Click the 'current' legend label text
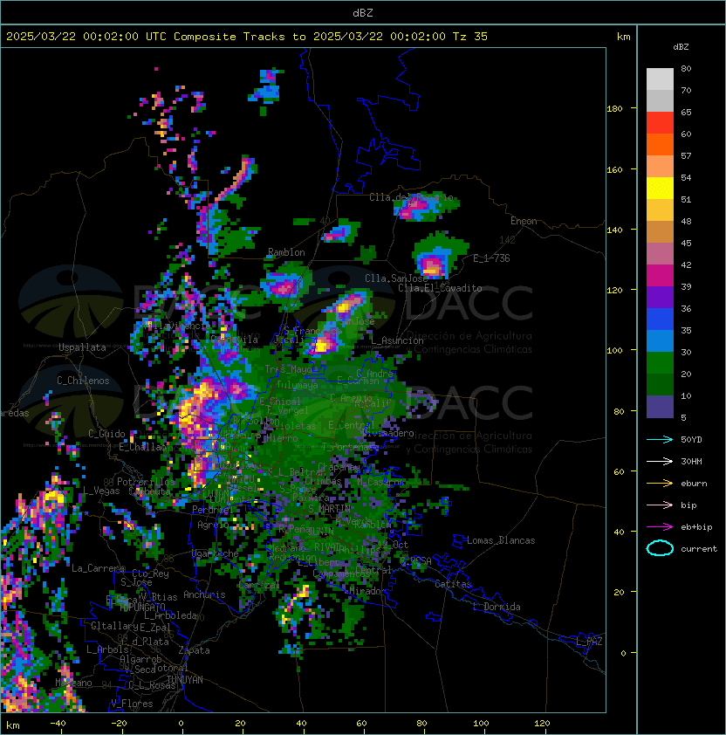The height and width of the screenshot is (735, 726). pyautogui.click(x=699, y=548)
